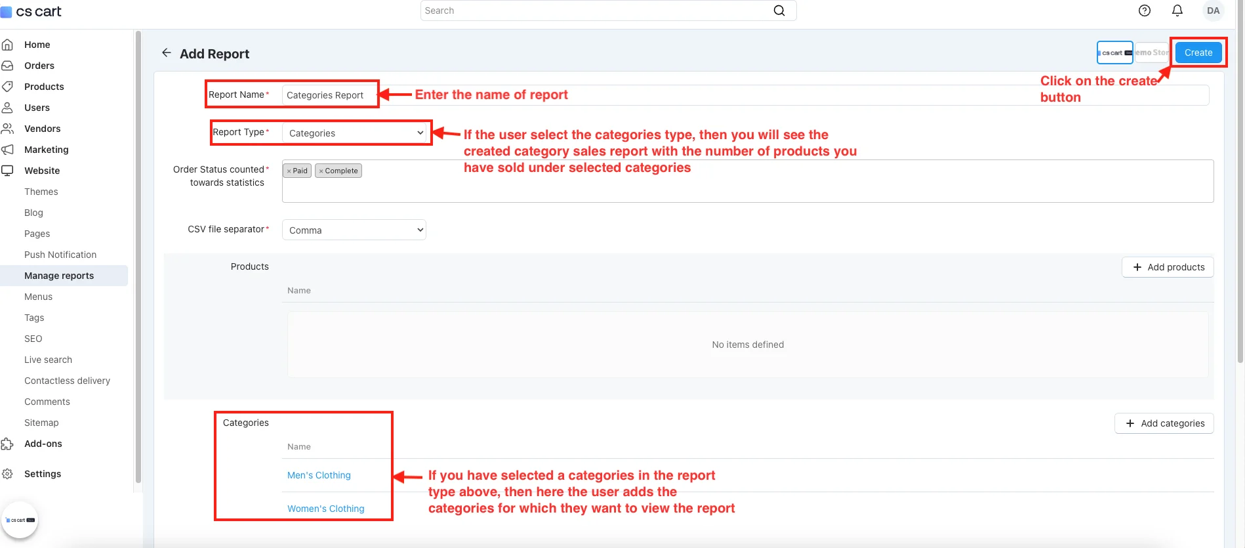Viewport: 1245px width, 548px height.
Task: Click the Add categories button
Action: 1164,423
